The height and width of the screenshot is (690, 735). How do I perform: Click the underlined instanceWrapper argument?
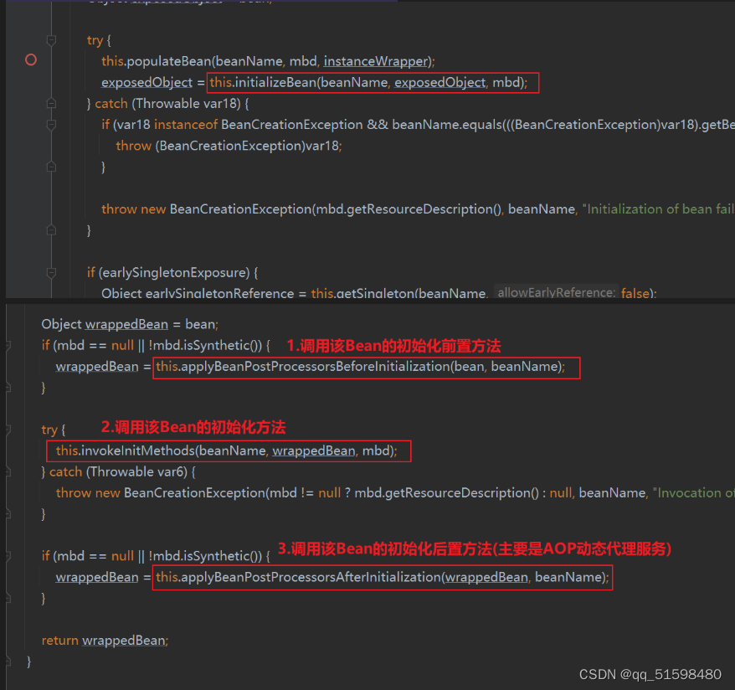(x=375, y=60)
